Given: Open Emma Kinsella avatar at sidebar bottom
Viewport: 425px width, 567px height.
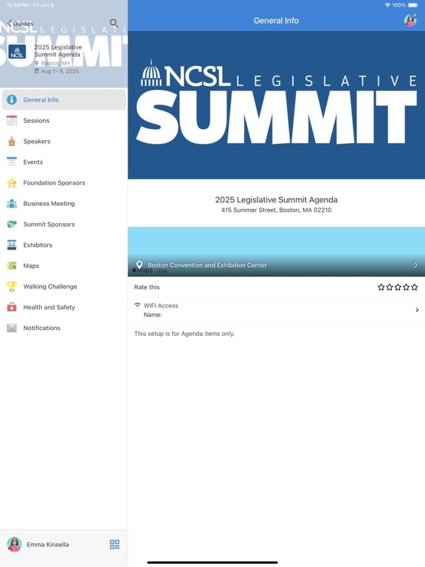Looking at the screenshot, I should click(14, 544).
